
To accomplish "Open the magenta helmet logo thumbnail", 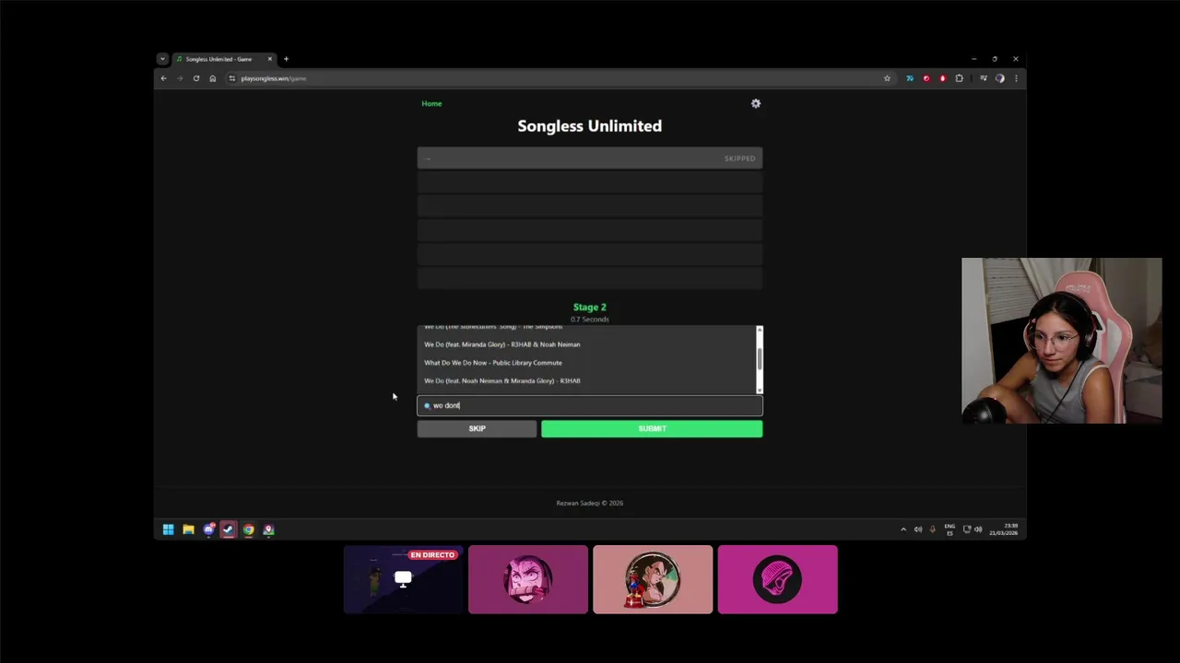I will point(778,579).
